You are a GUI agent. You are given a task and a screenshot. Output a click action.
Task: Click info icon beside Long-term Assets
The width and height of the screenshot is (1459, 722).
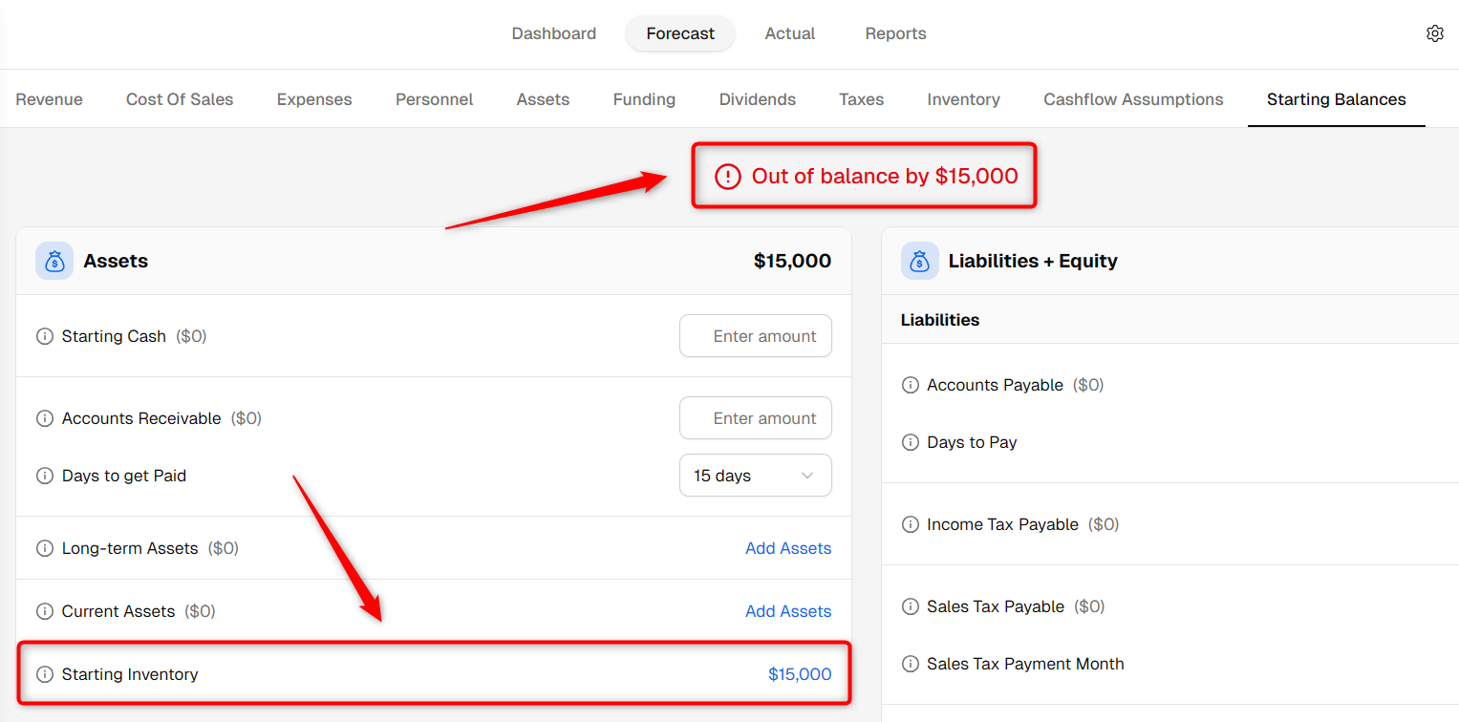[x=44, y=548]
